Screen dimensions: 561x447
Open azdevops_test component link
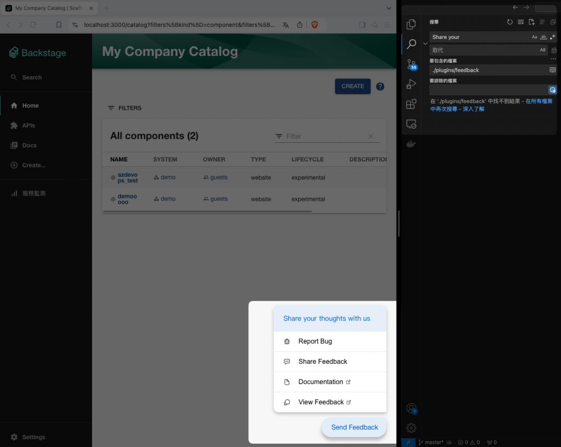tap(128, 178)
